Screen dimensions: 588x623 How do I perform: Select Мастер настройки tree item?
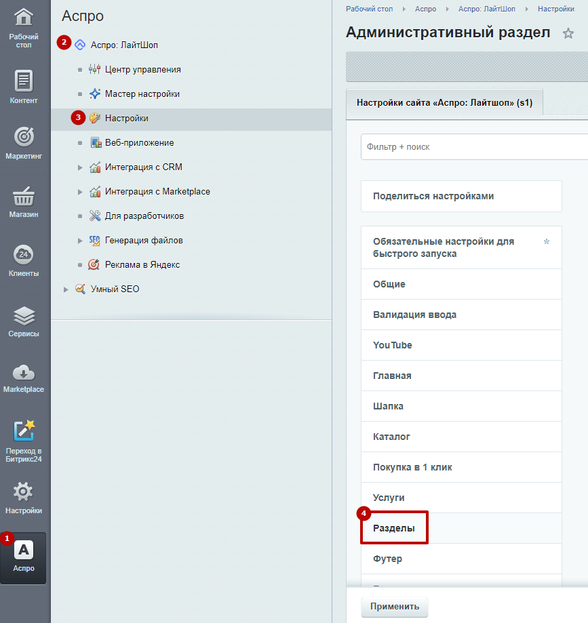click(x=142, y=94)
